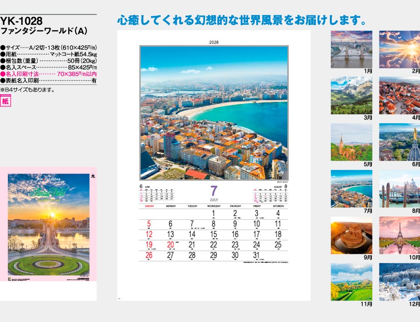Select the December snowy castle thumbnail

click(399, 282)
